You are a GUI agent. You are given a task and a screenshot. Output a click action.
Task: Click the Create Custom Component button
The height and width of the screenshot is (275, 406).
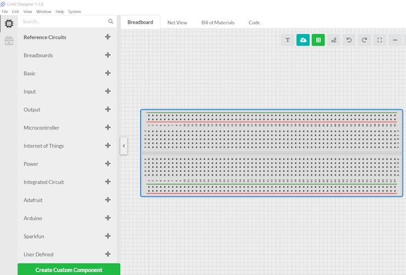pos(69,270)
